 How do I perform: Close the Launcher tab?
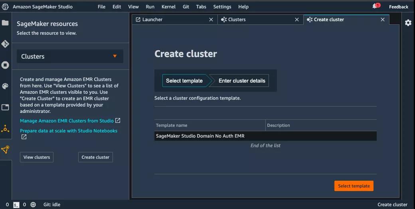211,20
